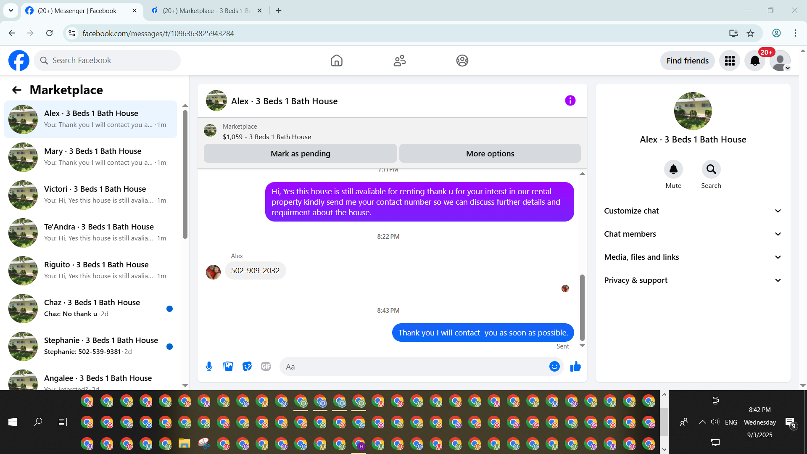Choose a GIF icon

(266, 367)
